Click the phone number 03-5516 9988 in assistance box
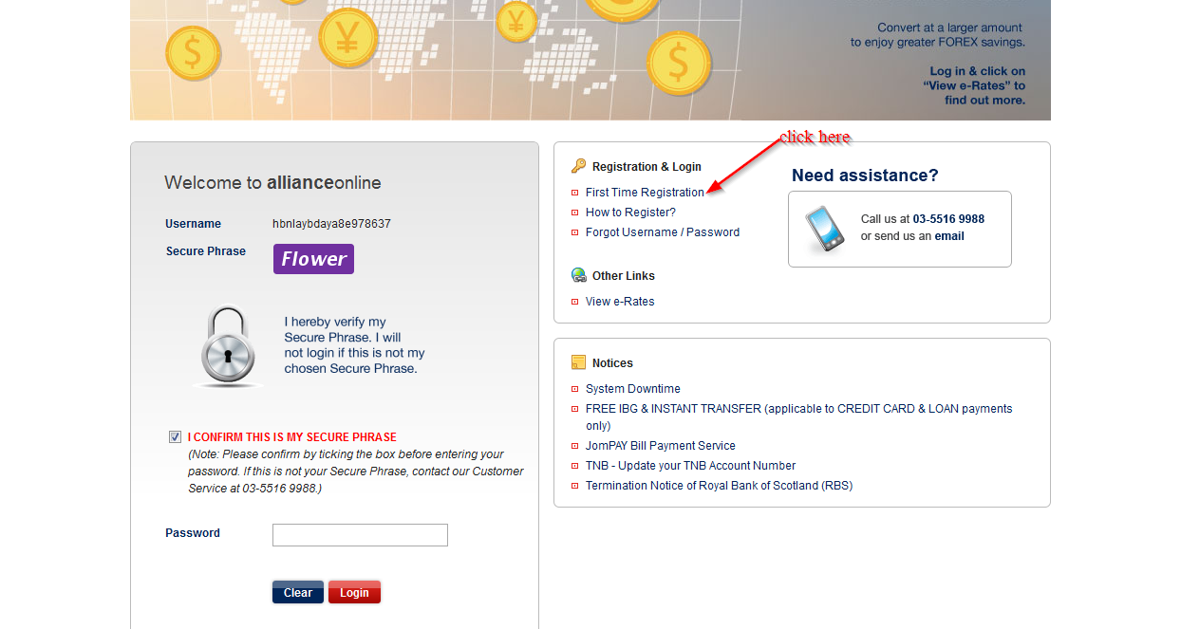Image resolution: width=1181 pixels, height=629 pixels. pyautogui.click(x=948, y=219)
